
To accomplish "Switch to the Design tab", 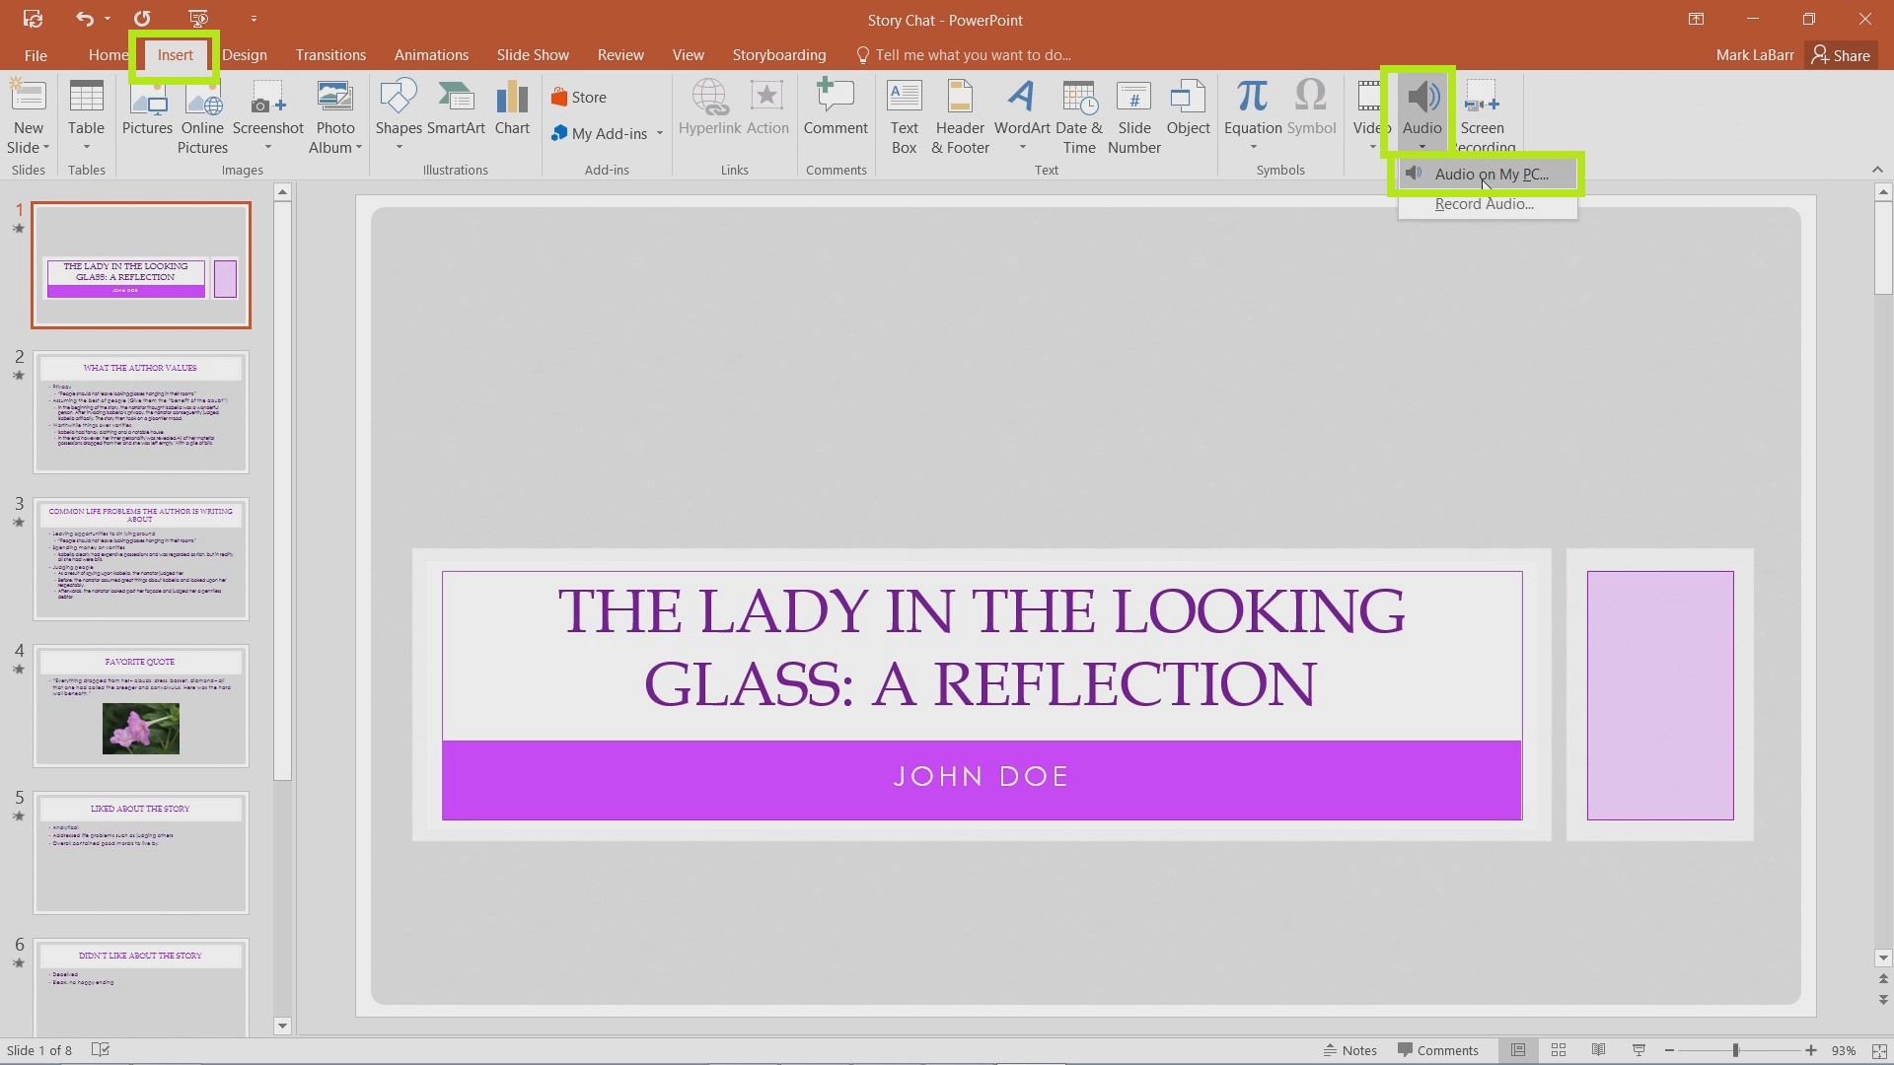I will pyautogui.click(x=245, y=55).
